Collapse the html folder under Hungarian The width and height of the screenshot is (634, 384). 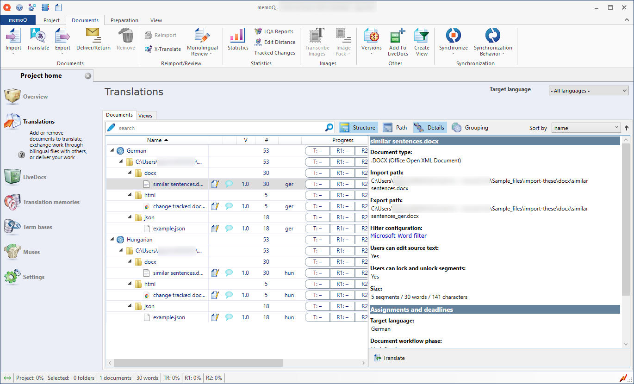point(130,284)
